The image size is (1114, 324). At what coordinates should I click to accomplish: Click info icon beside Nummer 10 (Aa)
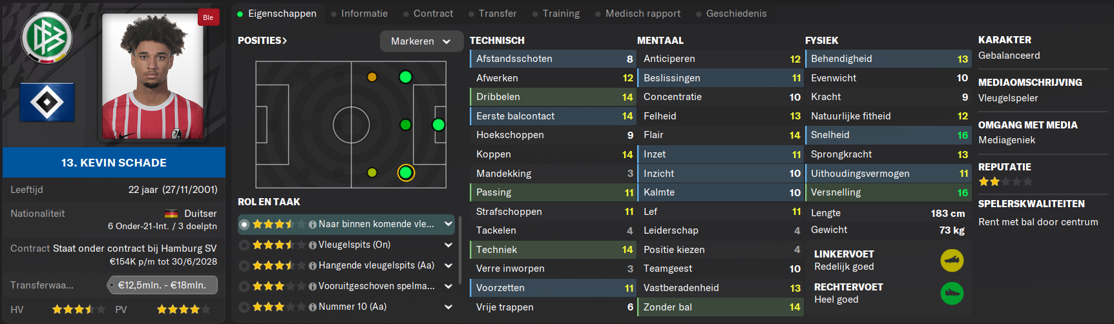313,307
